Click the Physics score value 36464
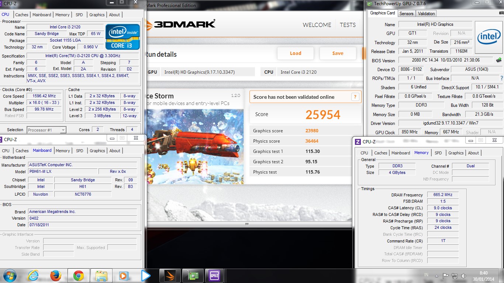The width and height of the screenshot is (504, 283). [x=312, y=141]
